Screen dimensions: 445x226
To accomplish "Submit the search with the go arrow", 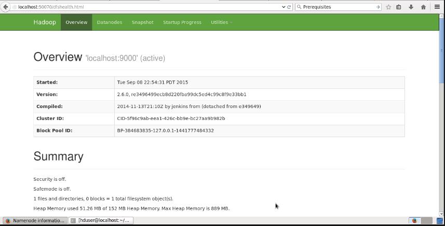I will pos(377,7).
